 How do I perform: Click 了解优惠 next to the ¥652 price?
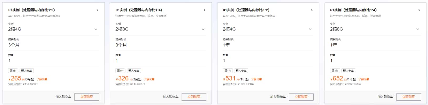pos(364,79)
